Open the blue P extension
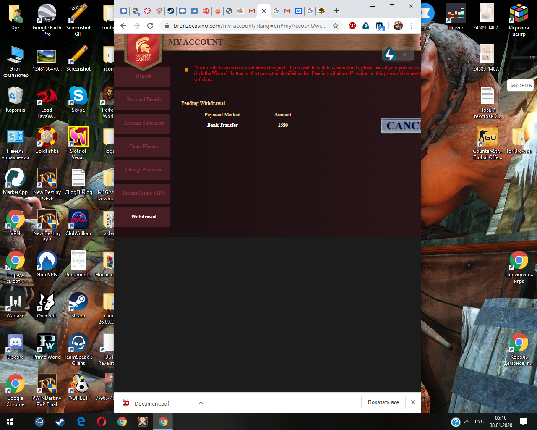Image resolution: width=537 pixels, height=430 pixels. (366, 26)
